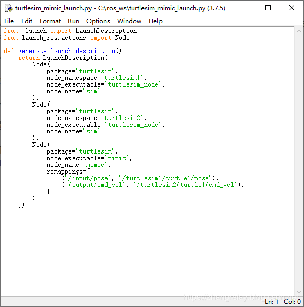Open the Run menu
The width and height of the screenshot is (304, 307).
pos(74,21)
